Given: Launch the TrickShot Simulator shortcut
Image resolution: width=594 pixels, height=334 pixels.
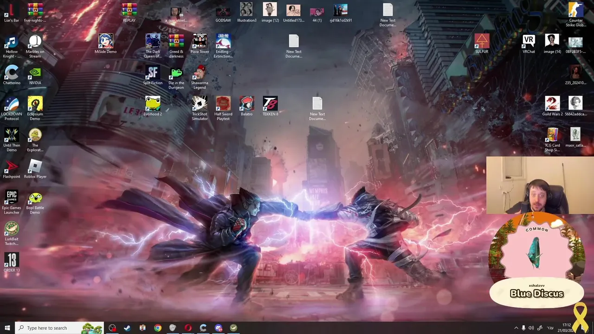Looking at the screenshot, I should pos(200,109).
